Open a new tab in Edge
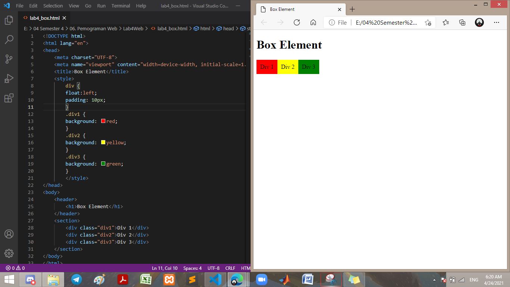The image size is (510, 287). 352,9
